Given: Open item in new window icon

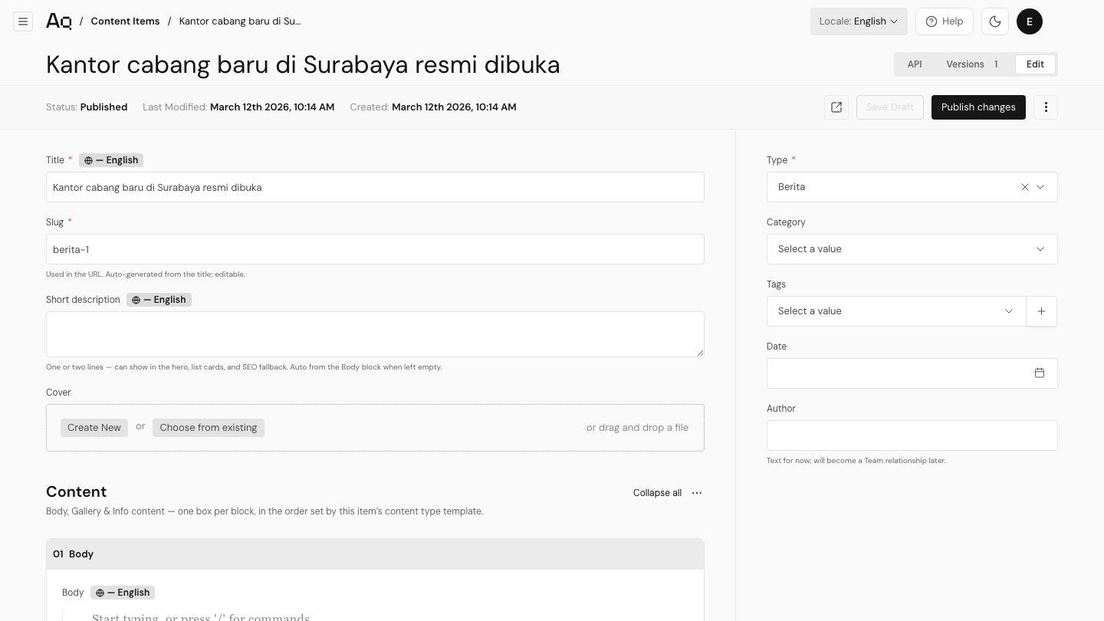Looking at the screenshot, I should tap(836, 107).
